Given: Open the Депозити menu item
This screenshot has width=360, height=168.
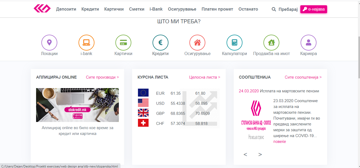Looking at the screenshot, I should point(66,9).
